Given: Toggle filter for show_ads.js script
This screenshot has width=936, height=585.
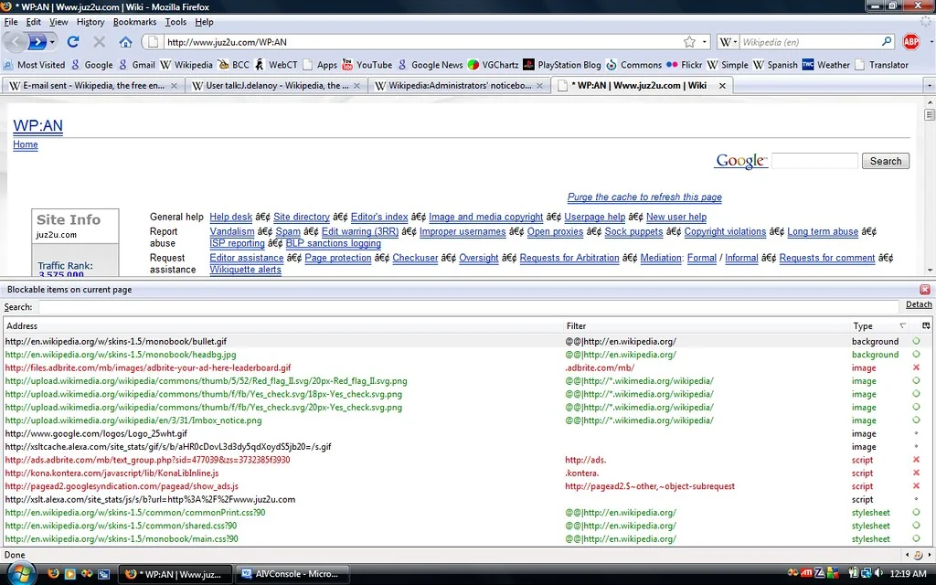Looking at the screenshot, I should point(916,486).
